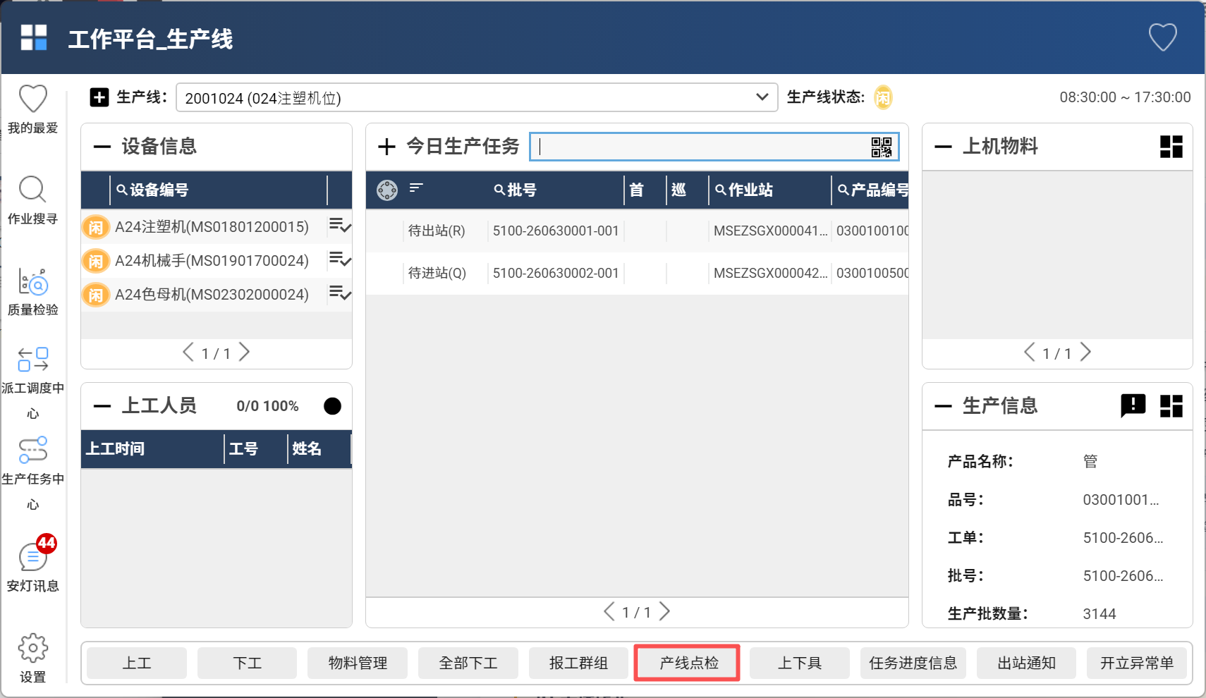
Task: Select task row 5100-260630002-001
Action: (637, 273)
